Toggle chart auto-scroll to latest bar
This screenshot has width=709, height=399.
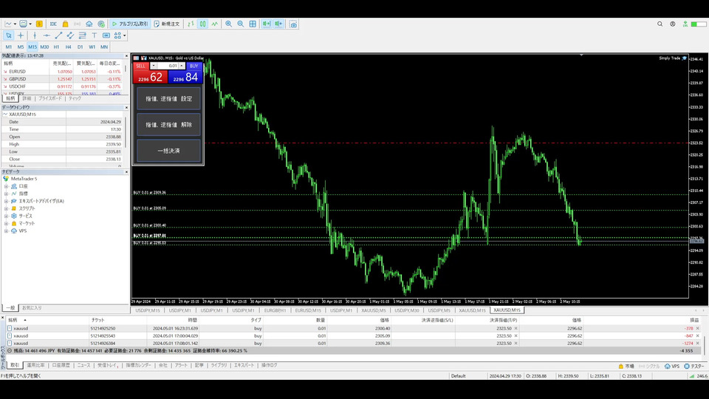tap(267, 24)
